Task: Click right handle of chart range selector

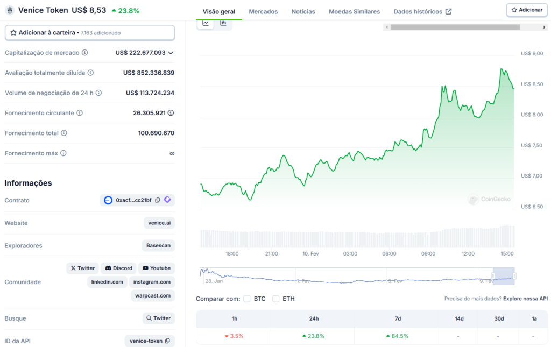Action: [x=514, y=276]
